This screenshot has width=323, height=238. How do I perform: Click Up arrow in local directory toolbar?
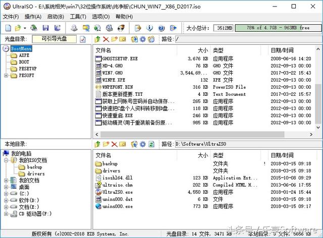pyautogui.click(x=97, y=144)
